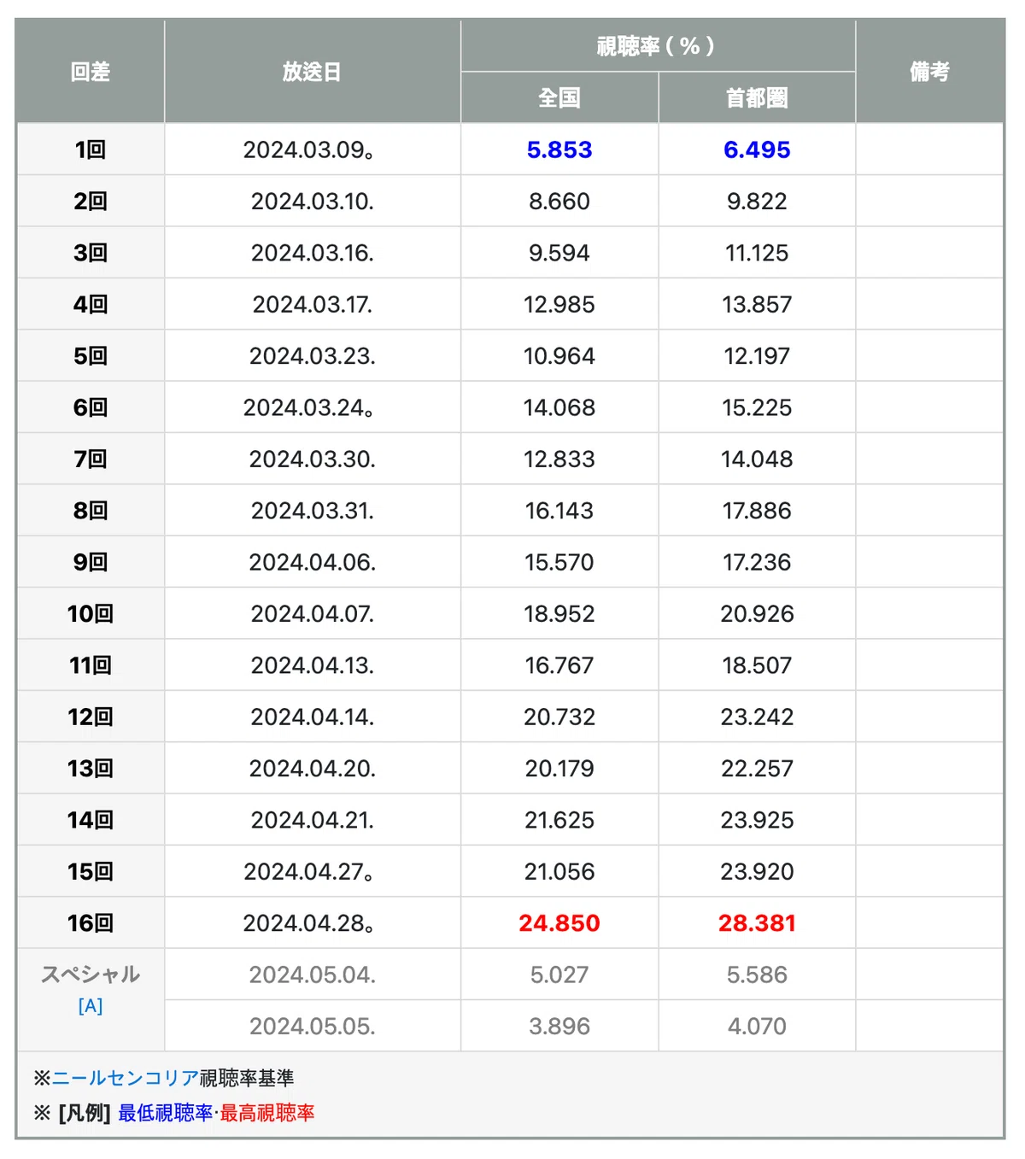
Task: Select the 首都圏 sub-header cell
Action: (757, 98)
